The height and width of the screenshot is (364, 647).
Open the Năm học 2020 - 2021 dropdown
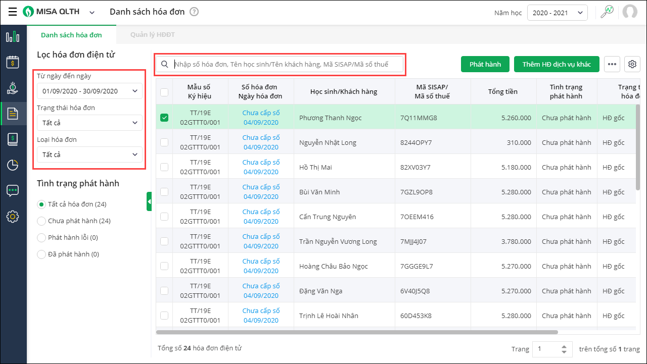point(557,13)
